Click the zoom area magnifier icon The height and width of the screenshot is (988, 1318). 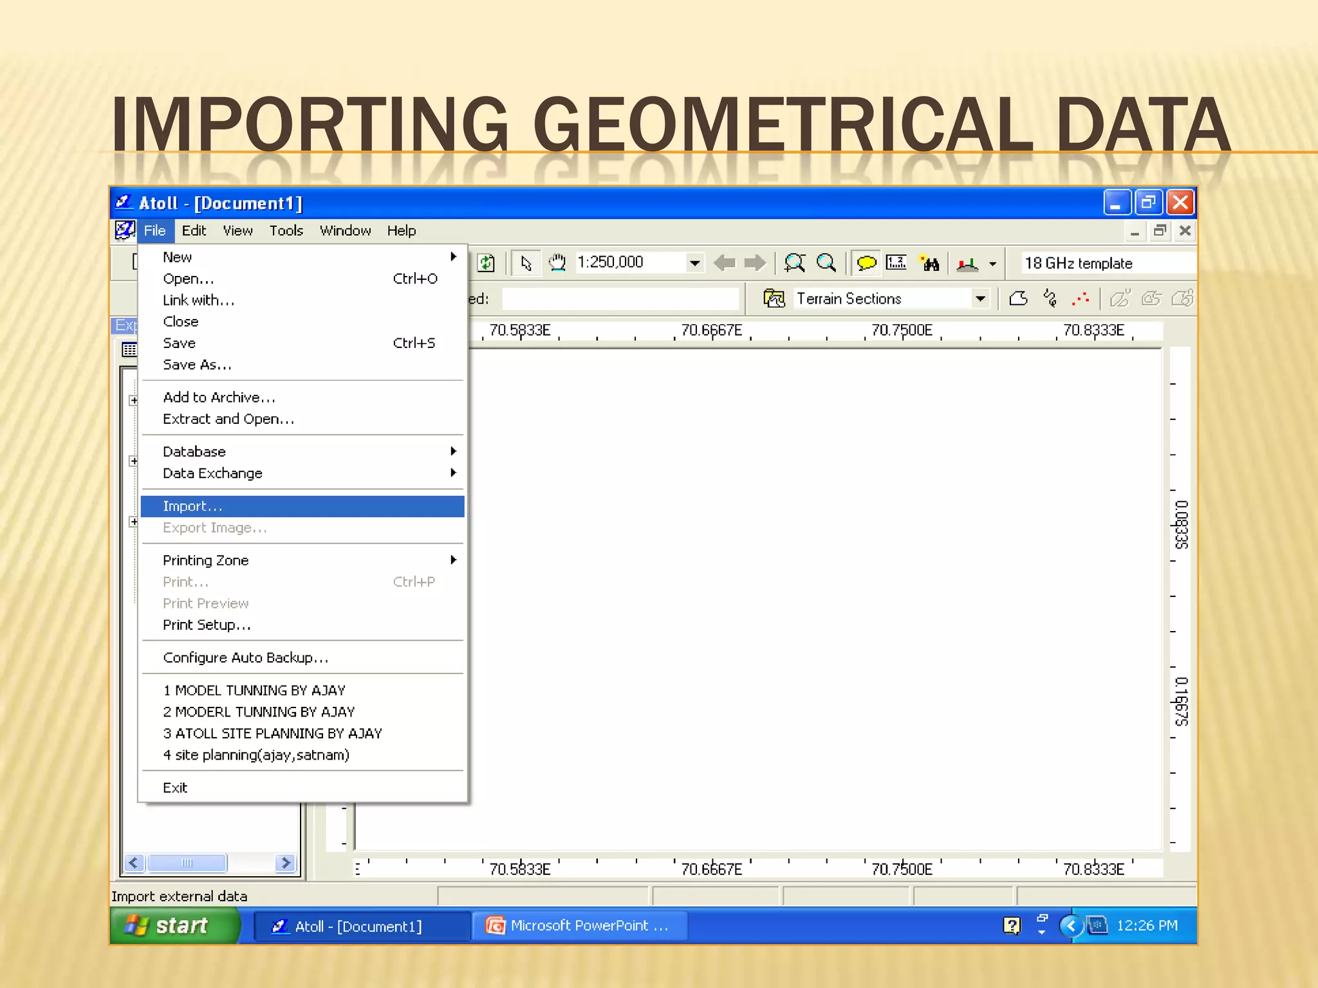[795, 263]
